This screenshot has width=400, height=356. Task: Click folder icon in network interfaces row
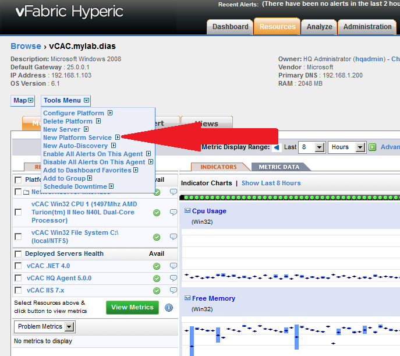point(26,192)
